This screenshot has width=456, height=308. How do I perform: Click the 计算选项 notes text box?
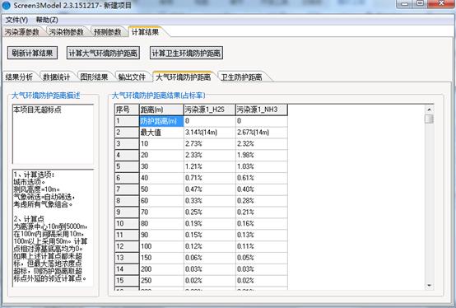(x=53, y=228)
